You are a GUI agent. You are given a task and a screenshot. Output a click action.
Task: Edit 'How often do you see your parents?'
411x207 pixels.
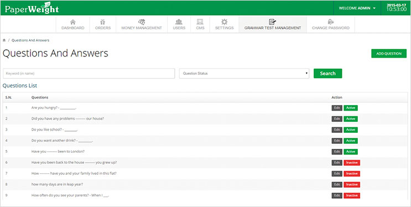[x=337, y=195]
